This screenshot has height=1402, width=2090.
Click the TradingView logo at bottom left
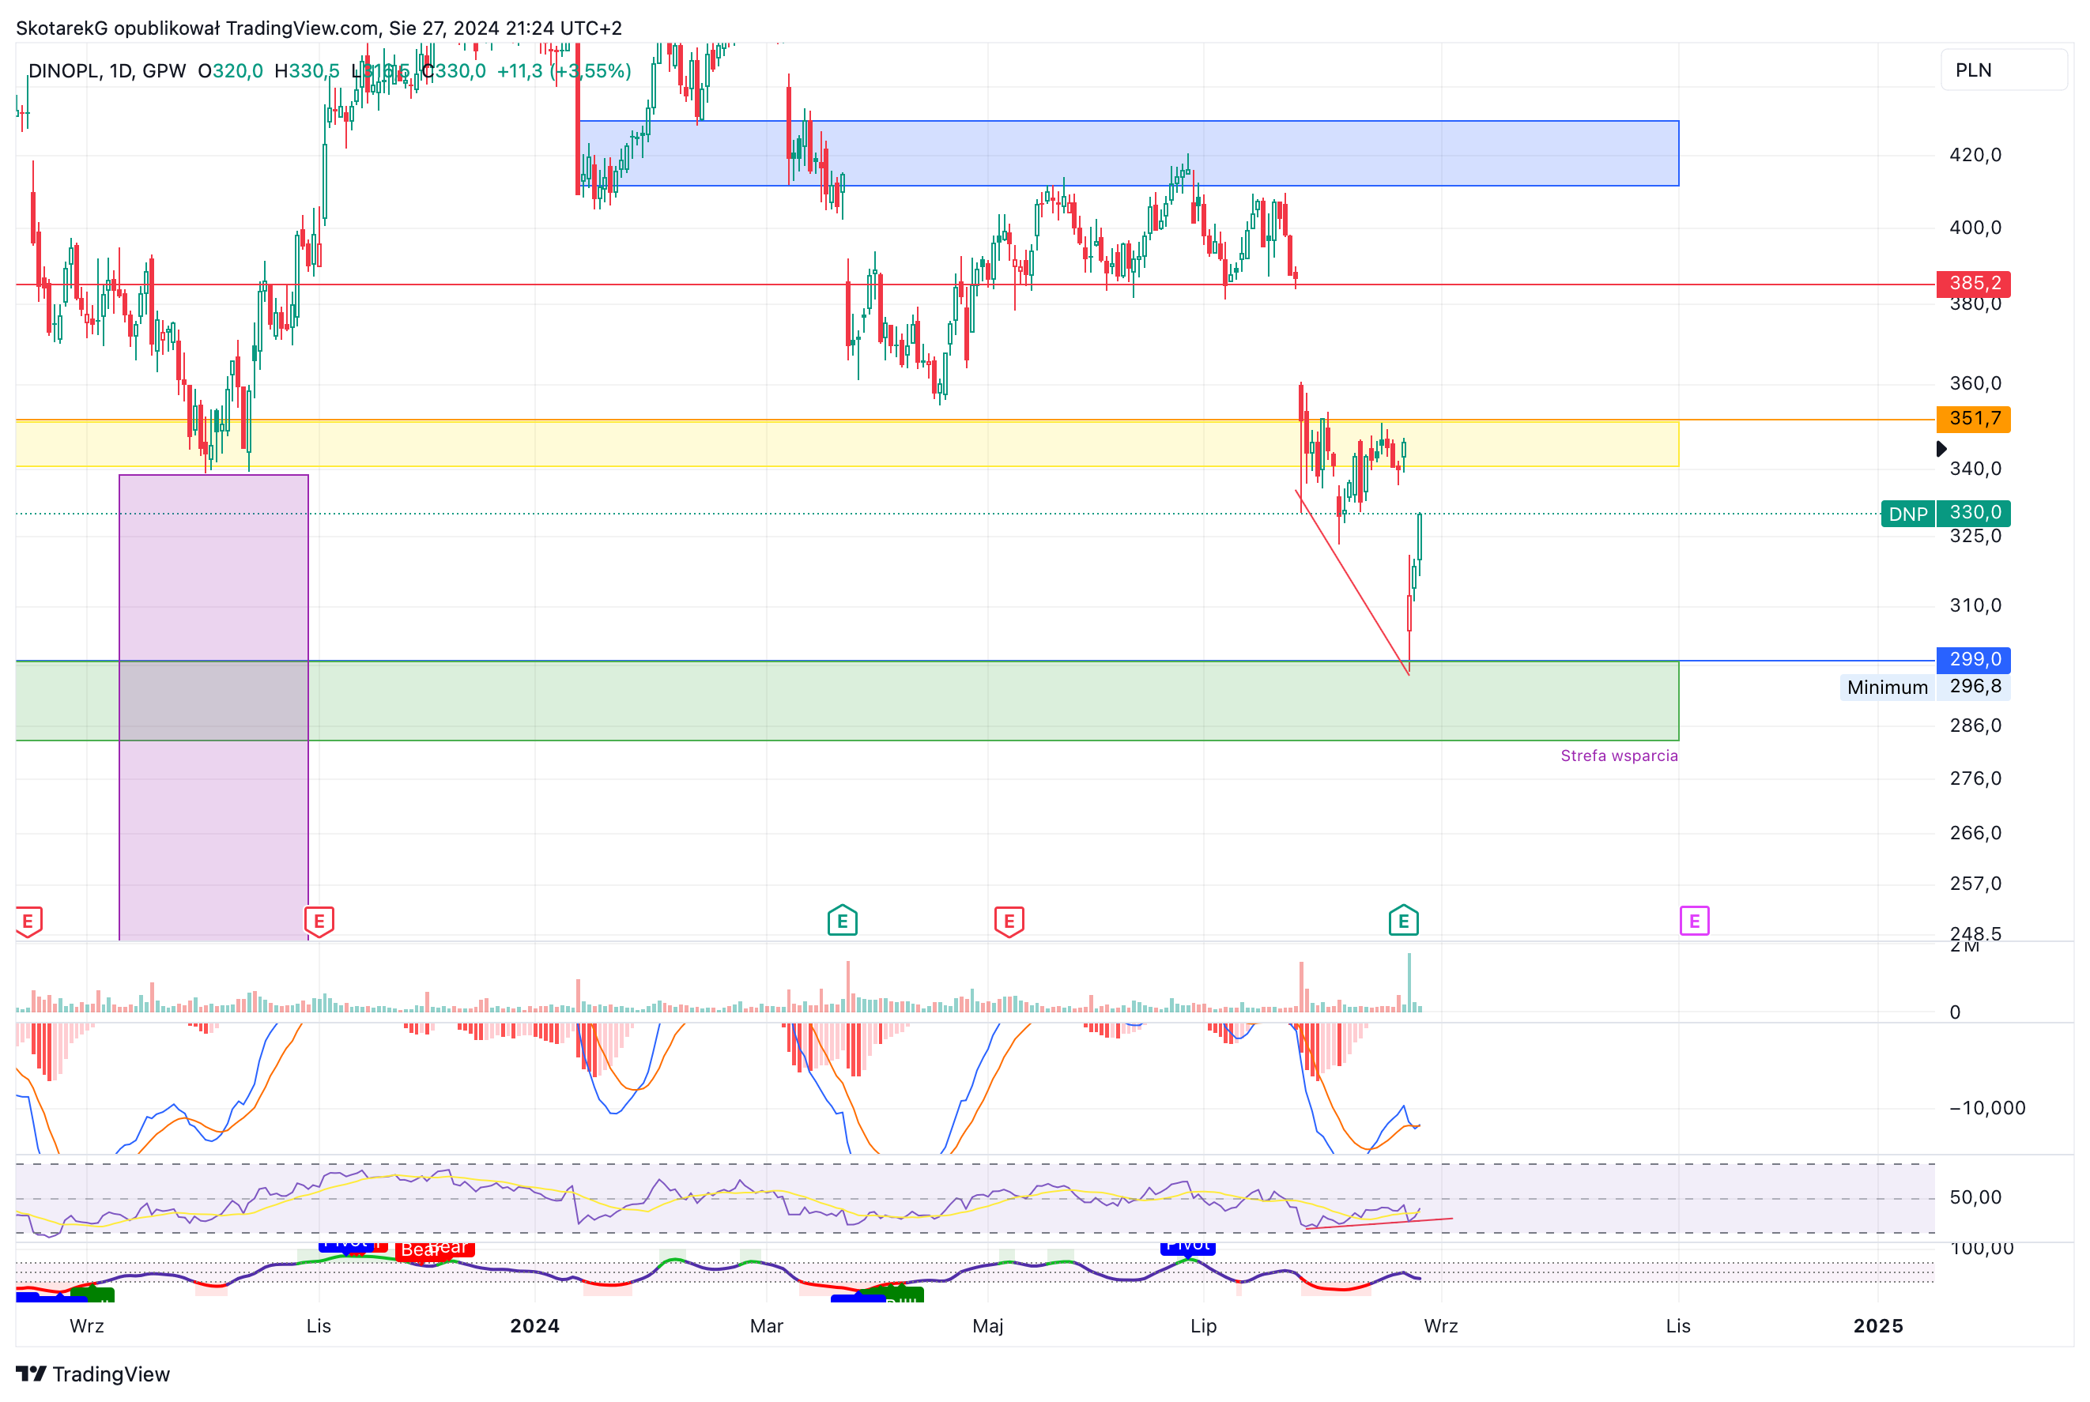click(x=92, y=1374)
